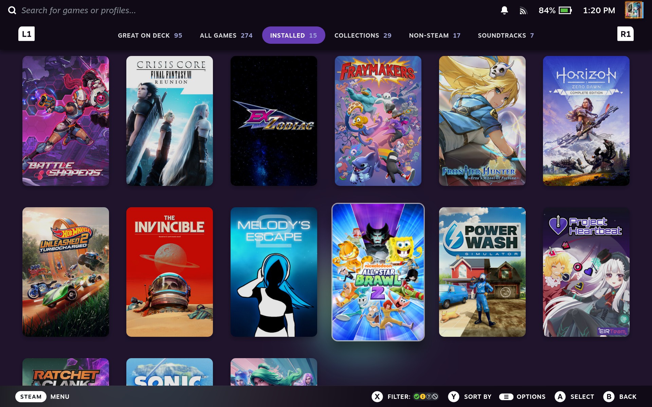This screenshot has height=407, width=652.
Task: Tap the X button glyph for Filter
Action: pyautogui.click(x=377, y=396)
